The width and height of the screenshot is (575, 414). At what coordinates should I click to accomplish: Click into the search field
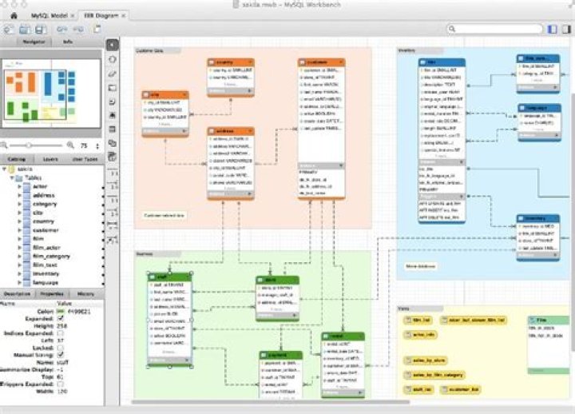point(499,29)
